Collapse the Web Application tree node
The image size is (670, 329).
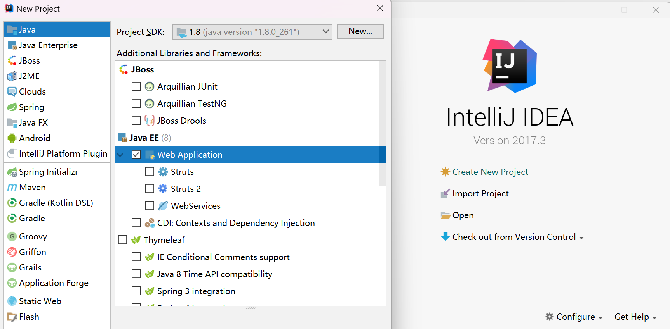pos(120,155)
